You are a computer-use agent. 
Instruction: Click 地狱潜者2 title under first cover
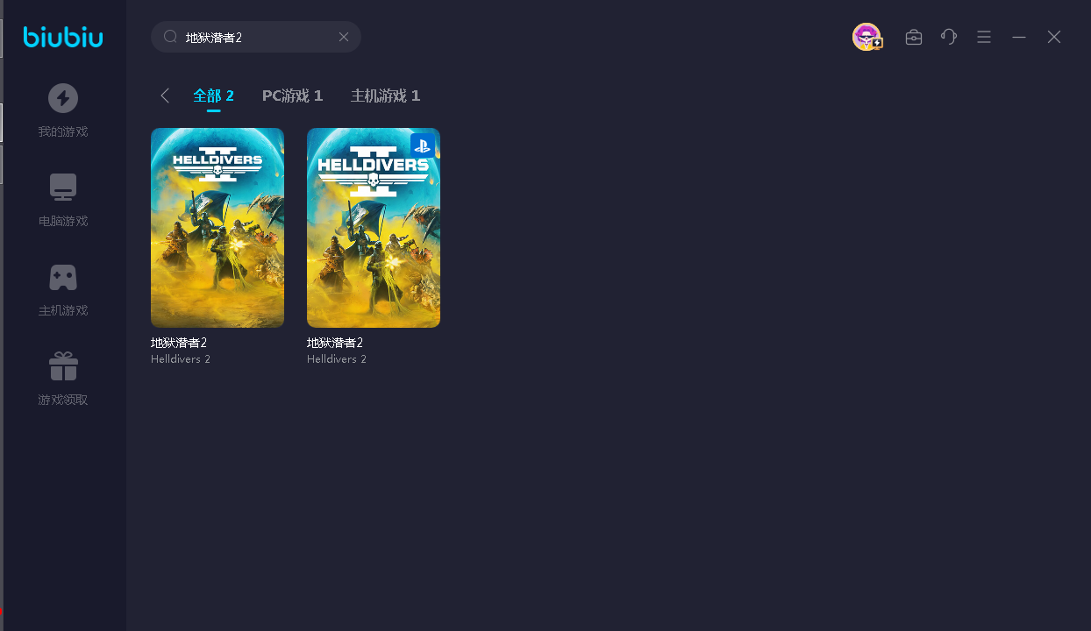coord(179,343)
